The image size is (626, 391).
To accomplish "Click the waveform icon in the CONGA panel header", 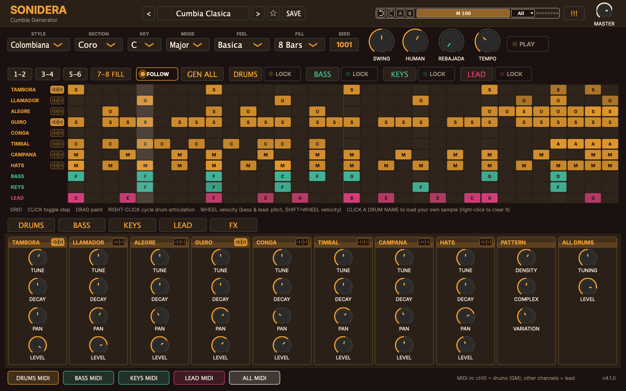I will [302, 242].
